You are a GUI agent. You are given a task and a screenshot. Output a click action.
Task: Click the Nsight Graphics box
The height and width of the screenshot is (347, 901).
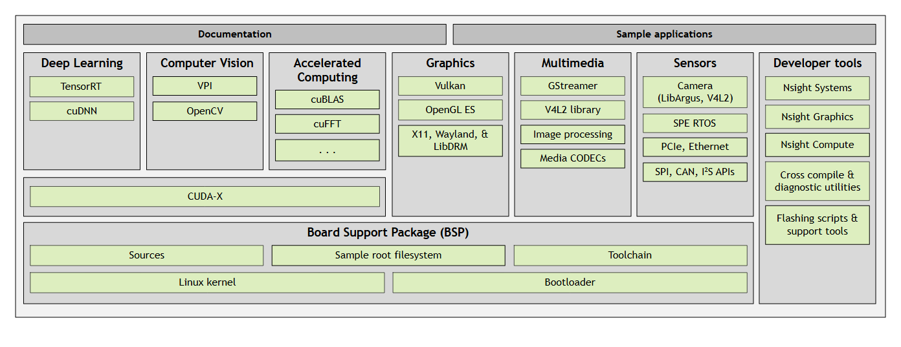click(x=818, y=117)
